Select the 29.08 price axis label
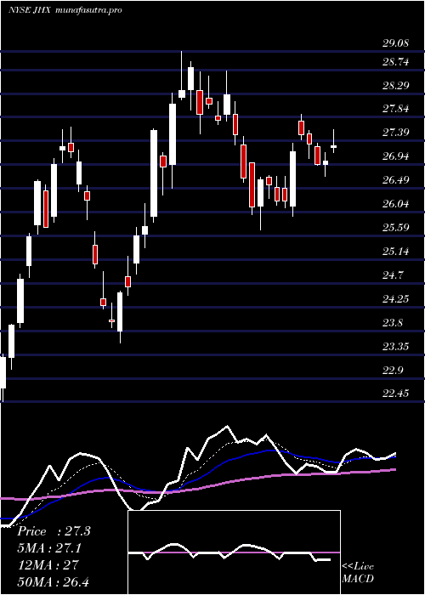Viewport: 425px width, 595px height. point(396,42)
